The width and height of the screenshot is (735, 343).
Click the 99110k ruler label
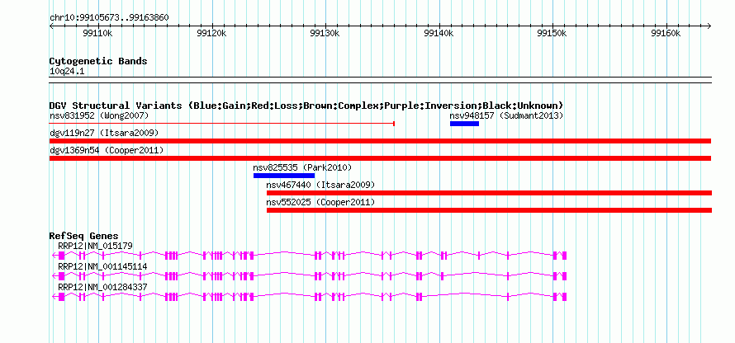point(97,34)
